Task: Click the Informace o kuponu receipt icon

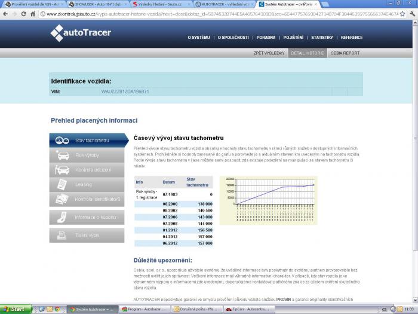Action: click(63, 217)
